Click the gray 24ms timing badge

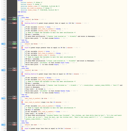[14, 42]
